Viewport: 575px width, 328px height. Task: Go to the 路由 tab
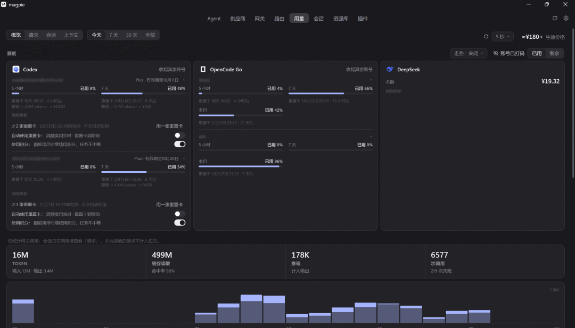tap(279, 19)
